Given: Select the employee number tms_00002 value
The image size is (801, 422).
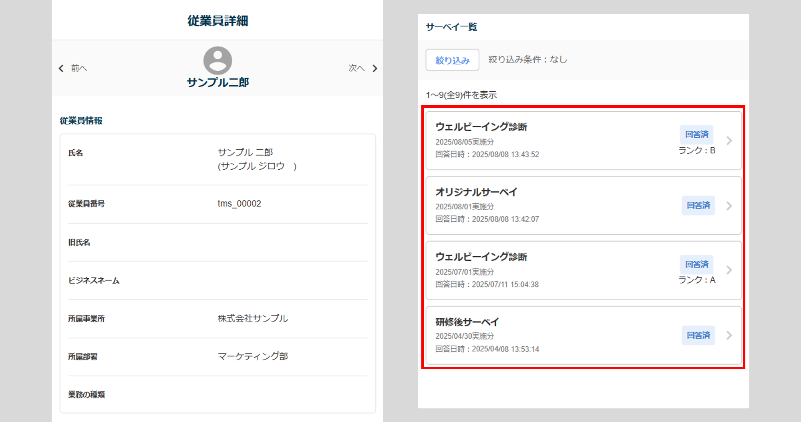Looking at the screenshot, I should click(x=239, y=203).
